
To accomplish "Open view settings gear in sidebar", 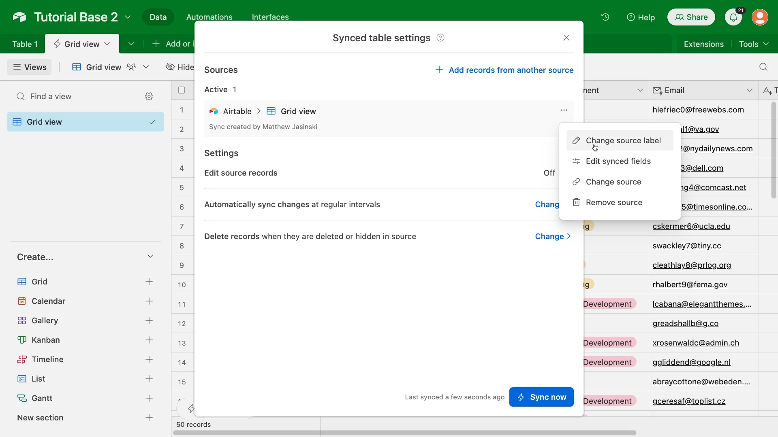I will 149,96.
